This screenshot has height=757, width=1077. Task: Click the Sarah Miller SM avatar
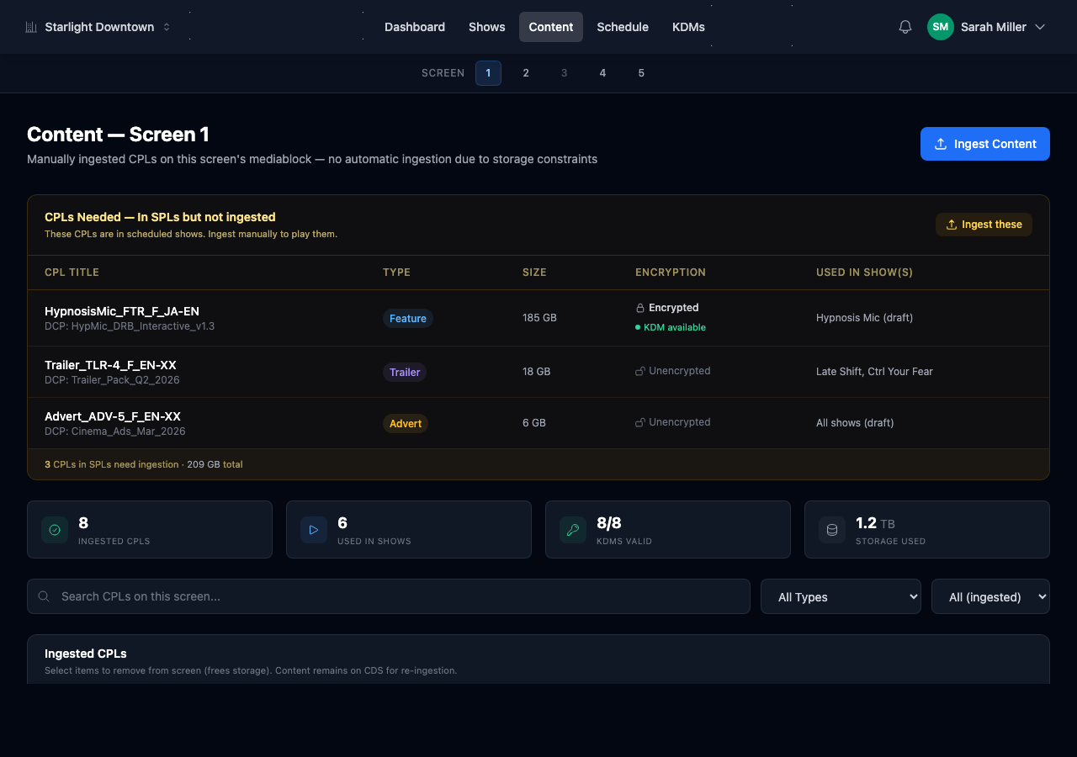pos(940,27)
